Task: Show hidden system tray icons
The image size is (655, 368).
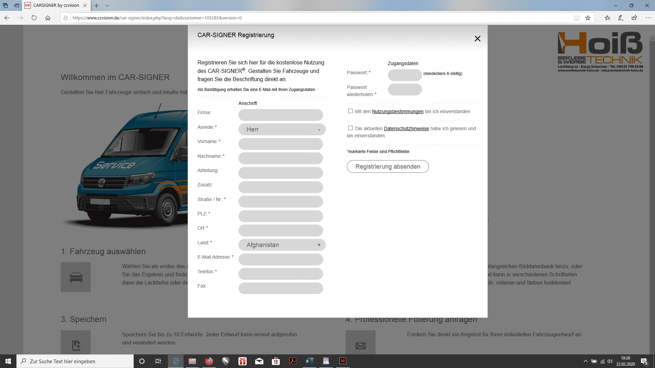Action: pyautogui.click(x=586, y=361)
